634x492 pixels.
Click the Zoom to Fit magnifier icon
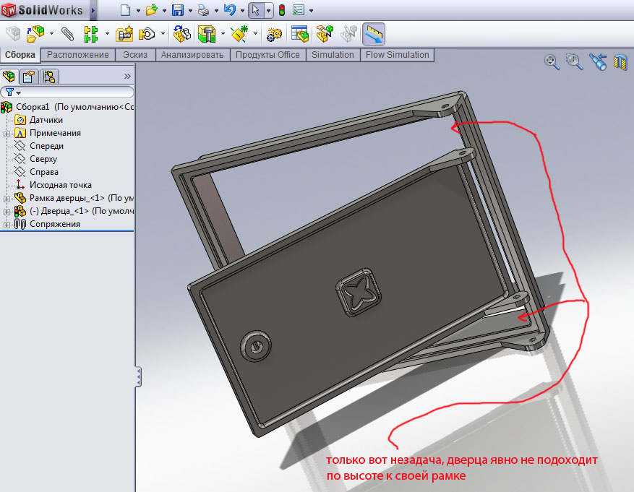pos(552,62)
